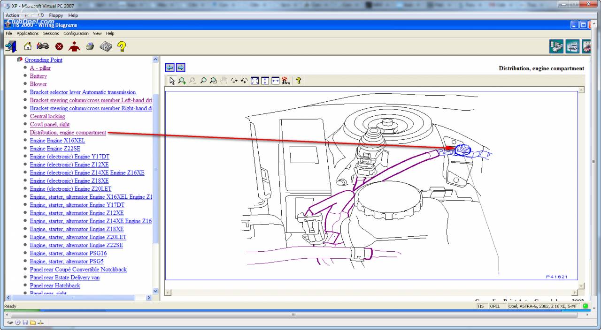Open help with the large yellow question mark
The width and height of the screenshot is (601, 330).
122,46
